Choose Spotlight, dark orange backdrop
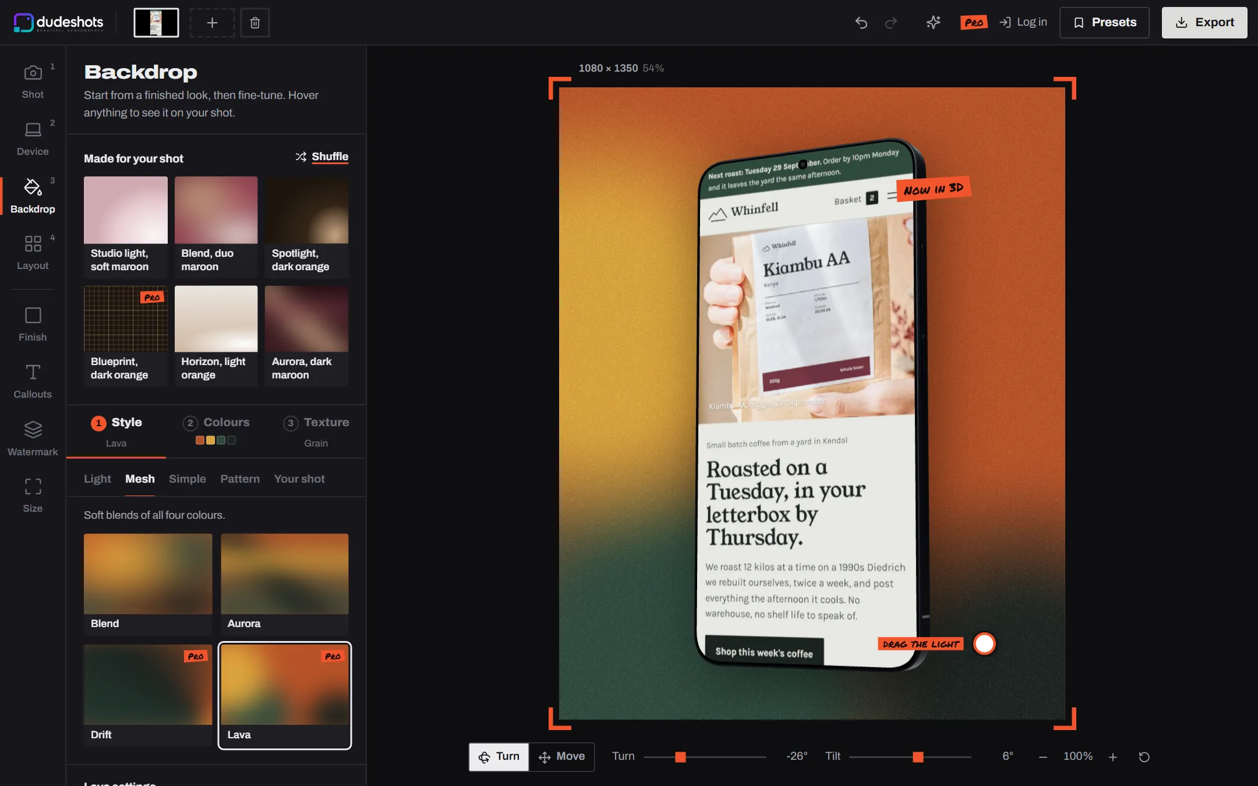This screenshot has height=786, width=1258. [x=307, y=226]
